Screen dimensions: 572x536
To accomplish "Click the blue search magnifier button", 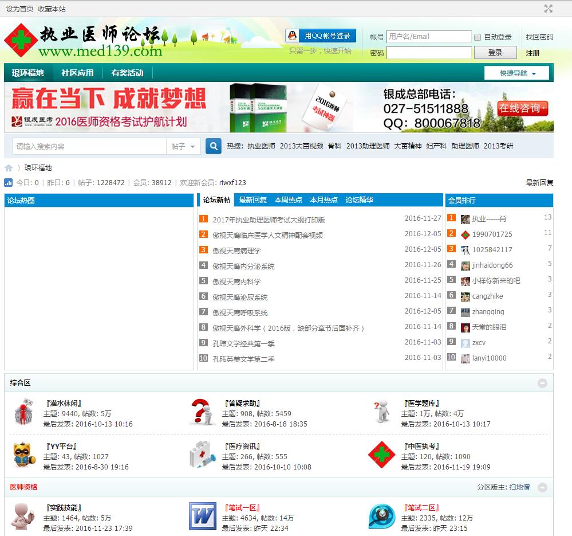I will pos(214,146).
